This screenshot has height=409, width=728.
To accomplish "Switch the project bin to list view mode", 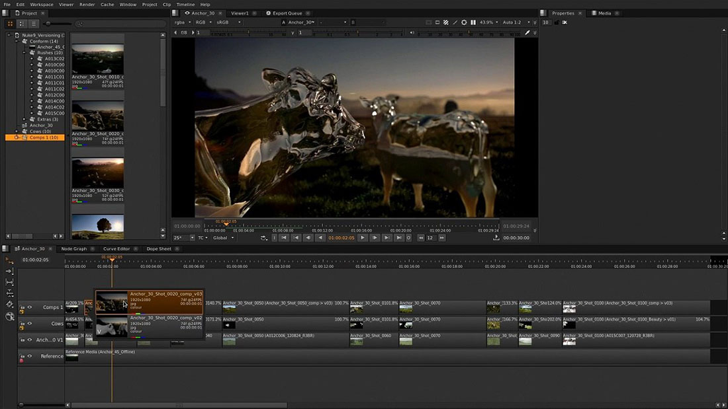I will coord(34,24).
